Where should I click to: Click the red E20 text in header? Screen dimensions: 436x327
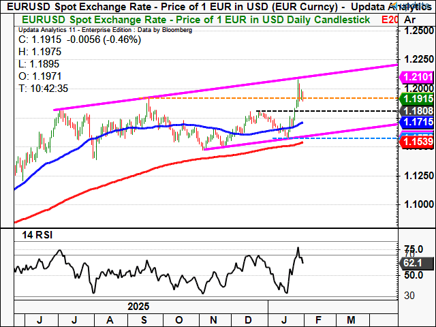click(389, 20)
